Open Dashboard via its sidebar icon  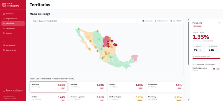4,14
